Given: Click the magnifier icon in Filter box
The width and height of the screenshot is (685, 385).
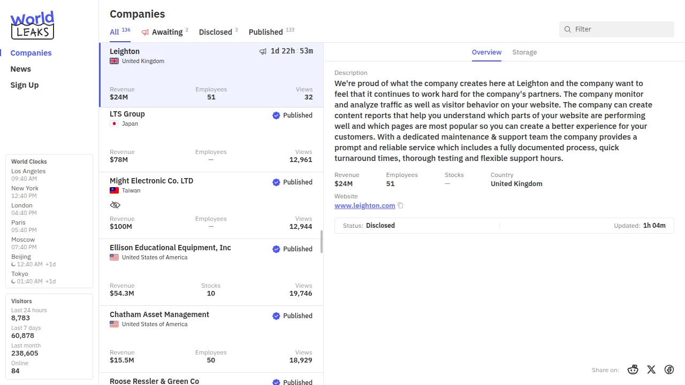Looking at the screenshot, I should point(568,29).
